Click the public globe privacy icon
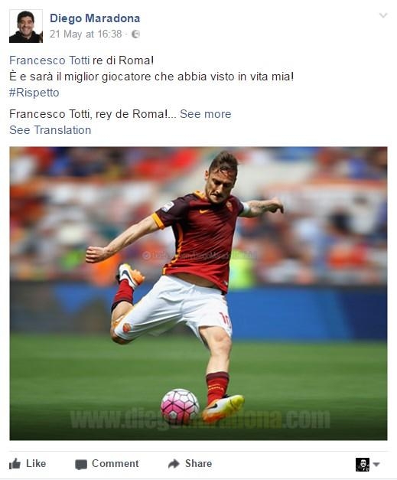 pyautogui.click(x=135, y=34)
